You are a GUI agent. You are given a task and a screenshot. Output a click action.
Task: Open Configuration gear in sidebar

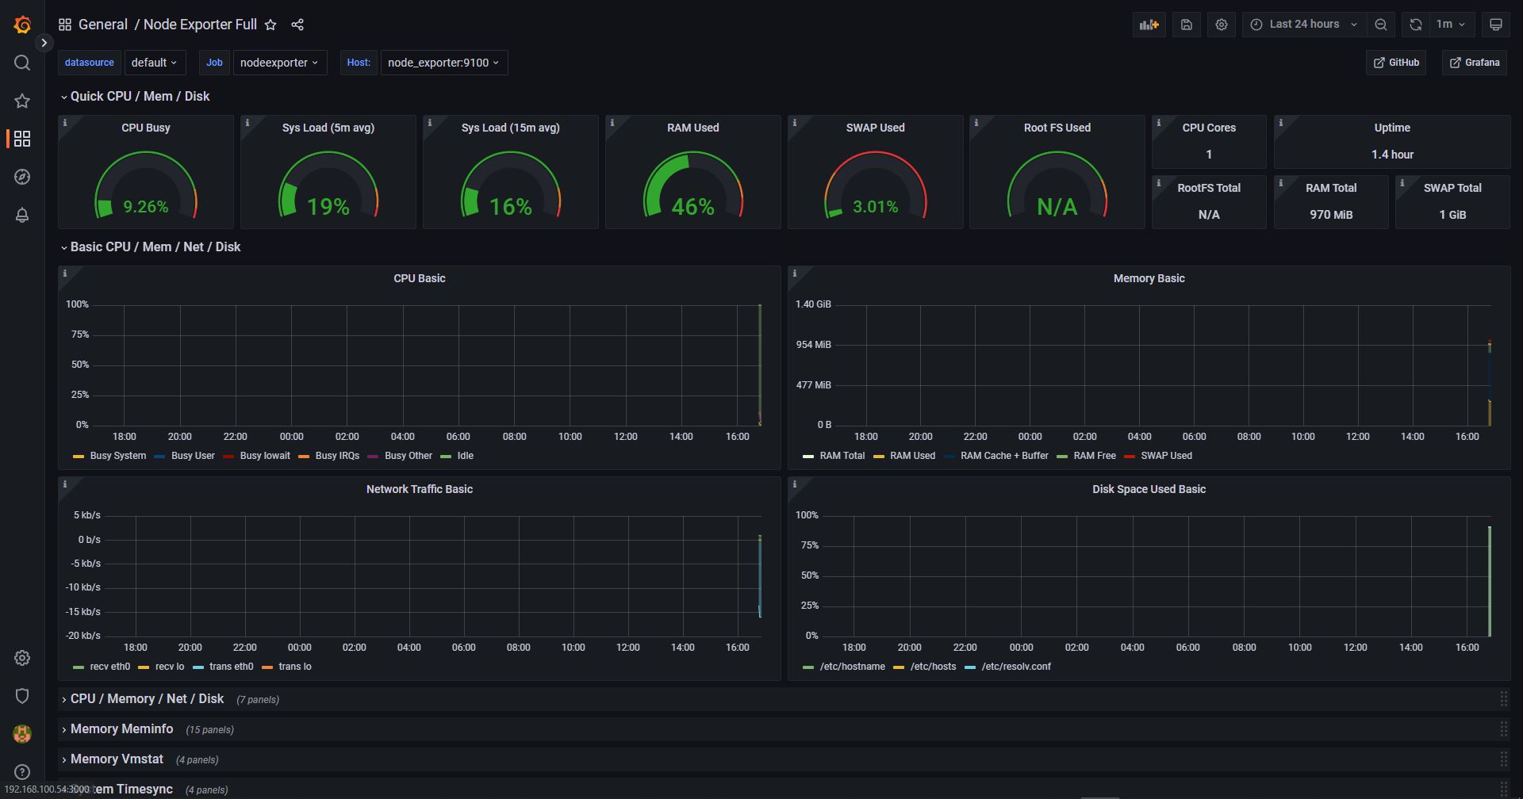click(22, 658)
